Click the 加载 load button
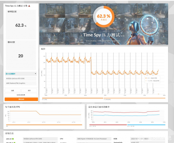The width and height of the screenshot is (174, 143). tap(13, 90)
